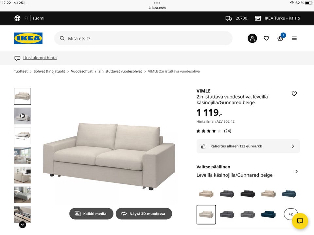Click the IKEA logo

click(x=28, y=38)
